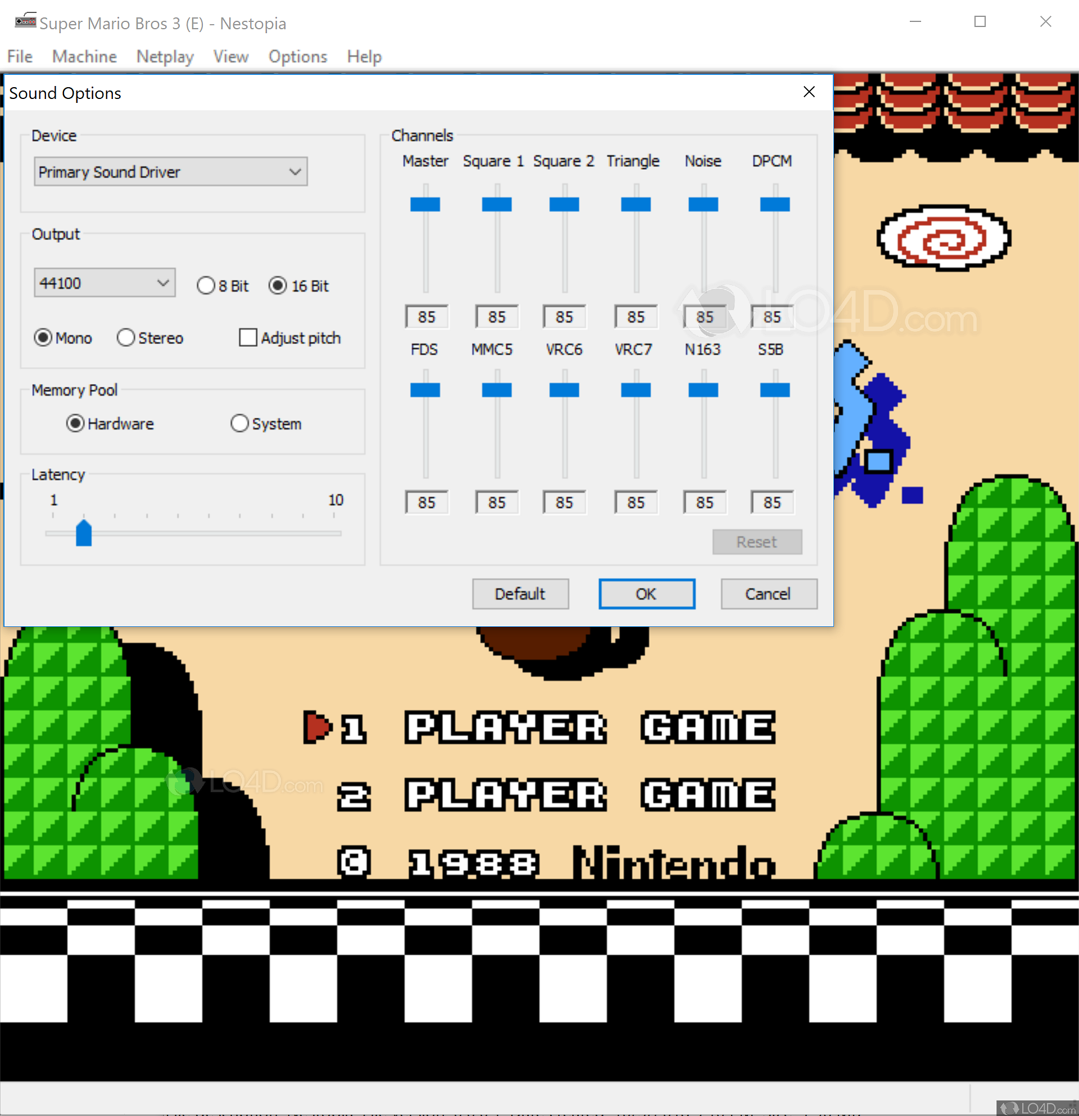Click the Latency slider handle
The image size is (1079, 1116).
[84, 532]
